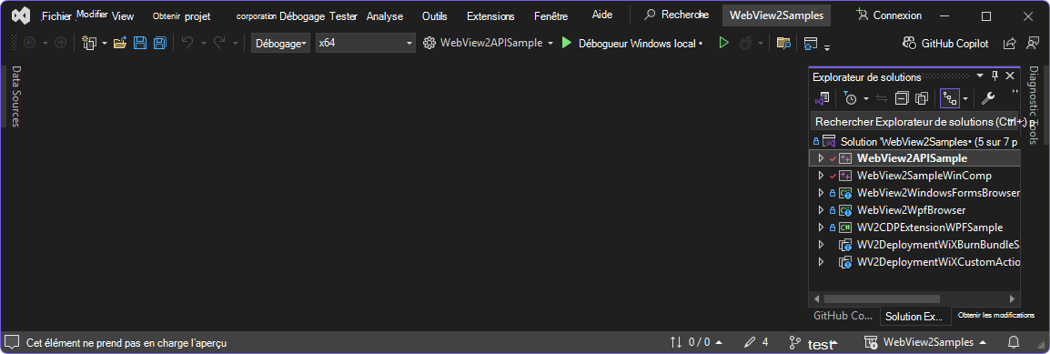This screenshot has height=354, width=1050.
Task: Click the Save All icon
Action: click(160, 44)
